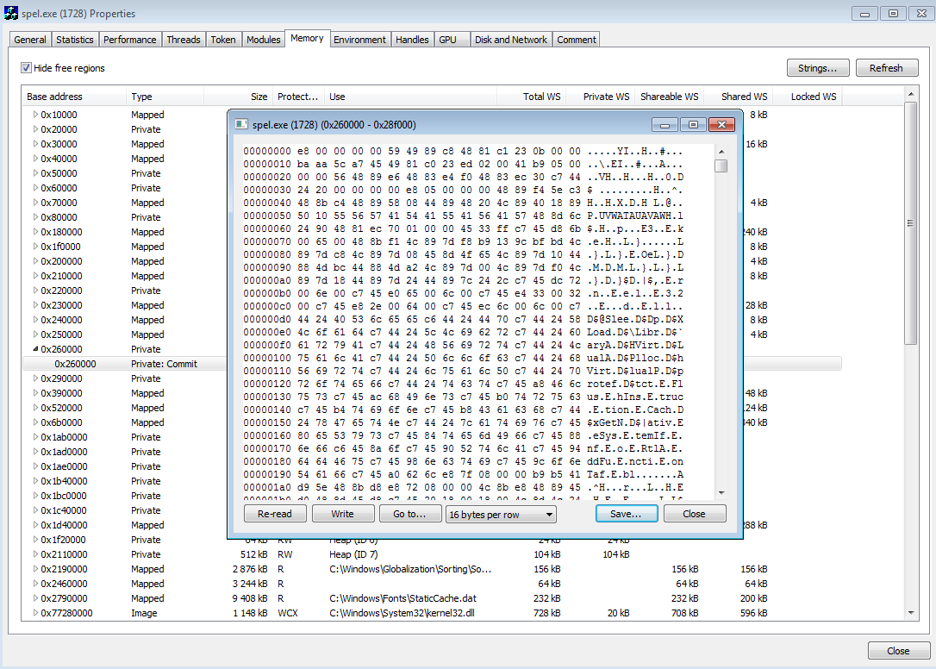Expand the 0x290000 Private region
Viewport: 936px width, 669px height.
click(35, 378)
